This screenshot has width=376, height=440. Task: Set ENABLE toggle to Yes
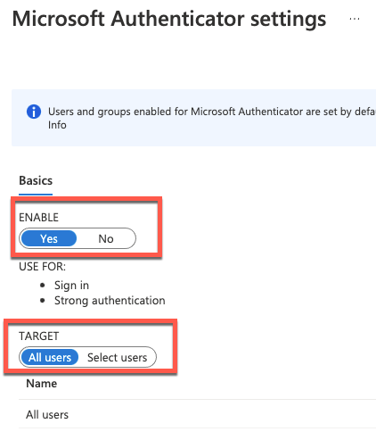pyautogui.click(x=49, y=238)
